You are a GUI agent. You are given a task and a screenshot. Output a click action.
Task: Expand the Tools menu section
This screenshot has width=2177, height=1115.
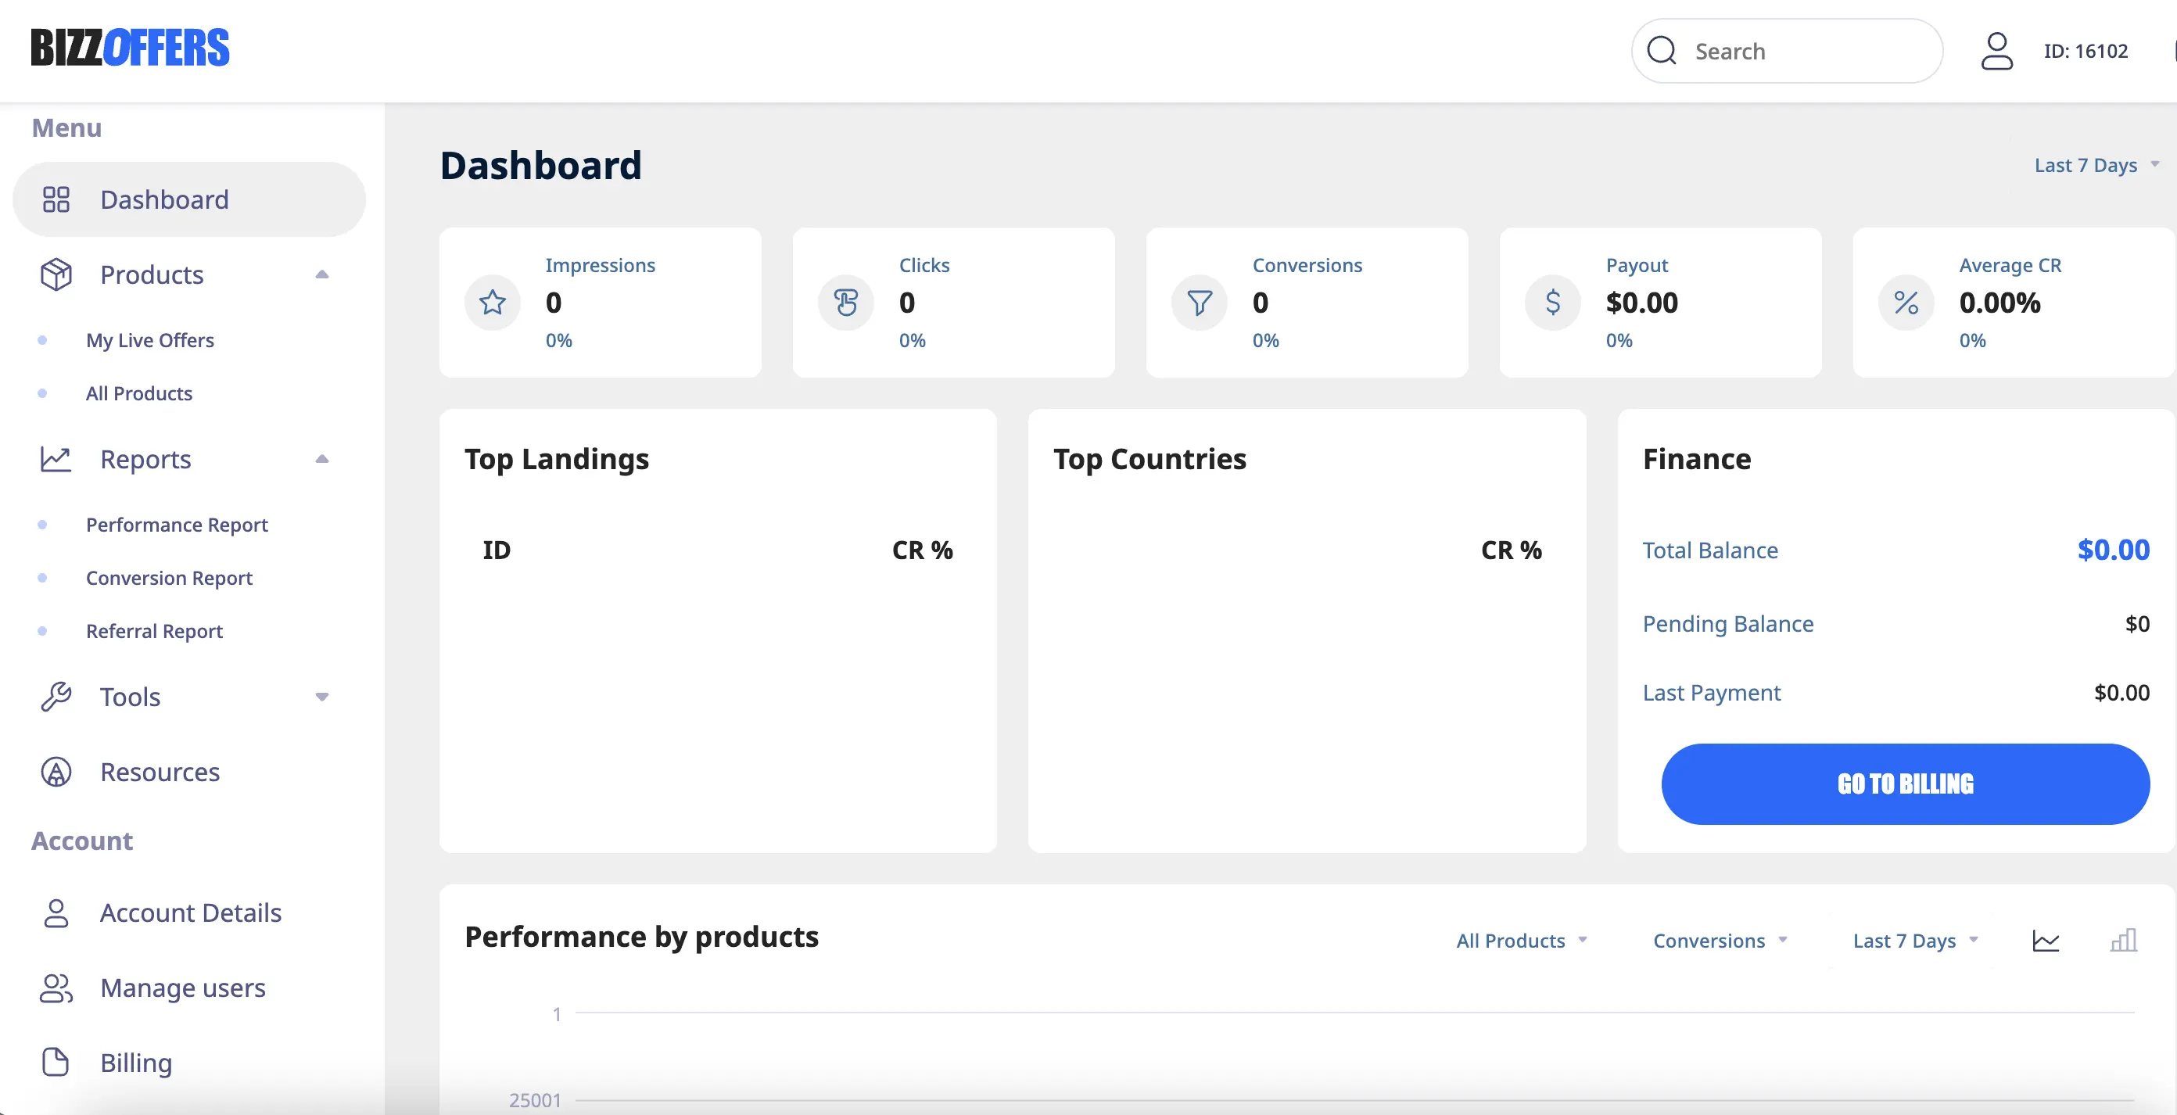tap(322, 697)
